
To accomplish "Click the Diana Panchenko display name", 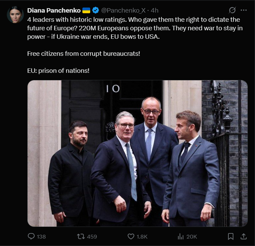I will 54,11.
